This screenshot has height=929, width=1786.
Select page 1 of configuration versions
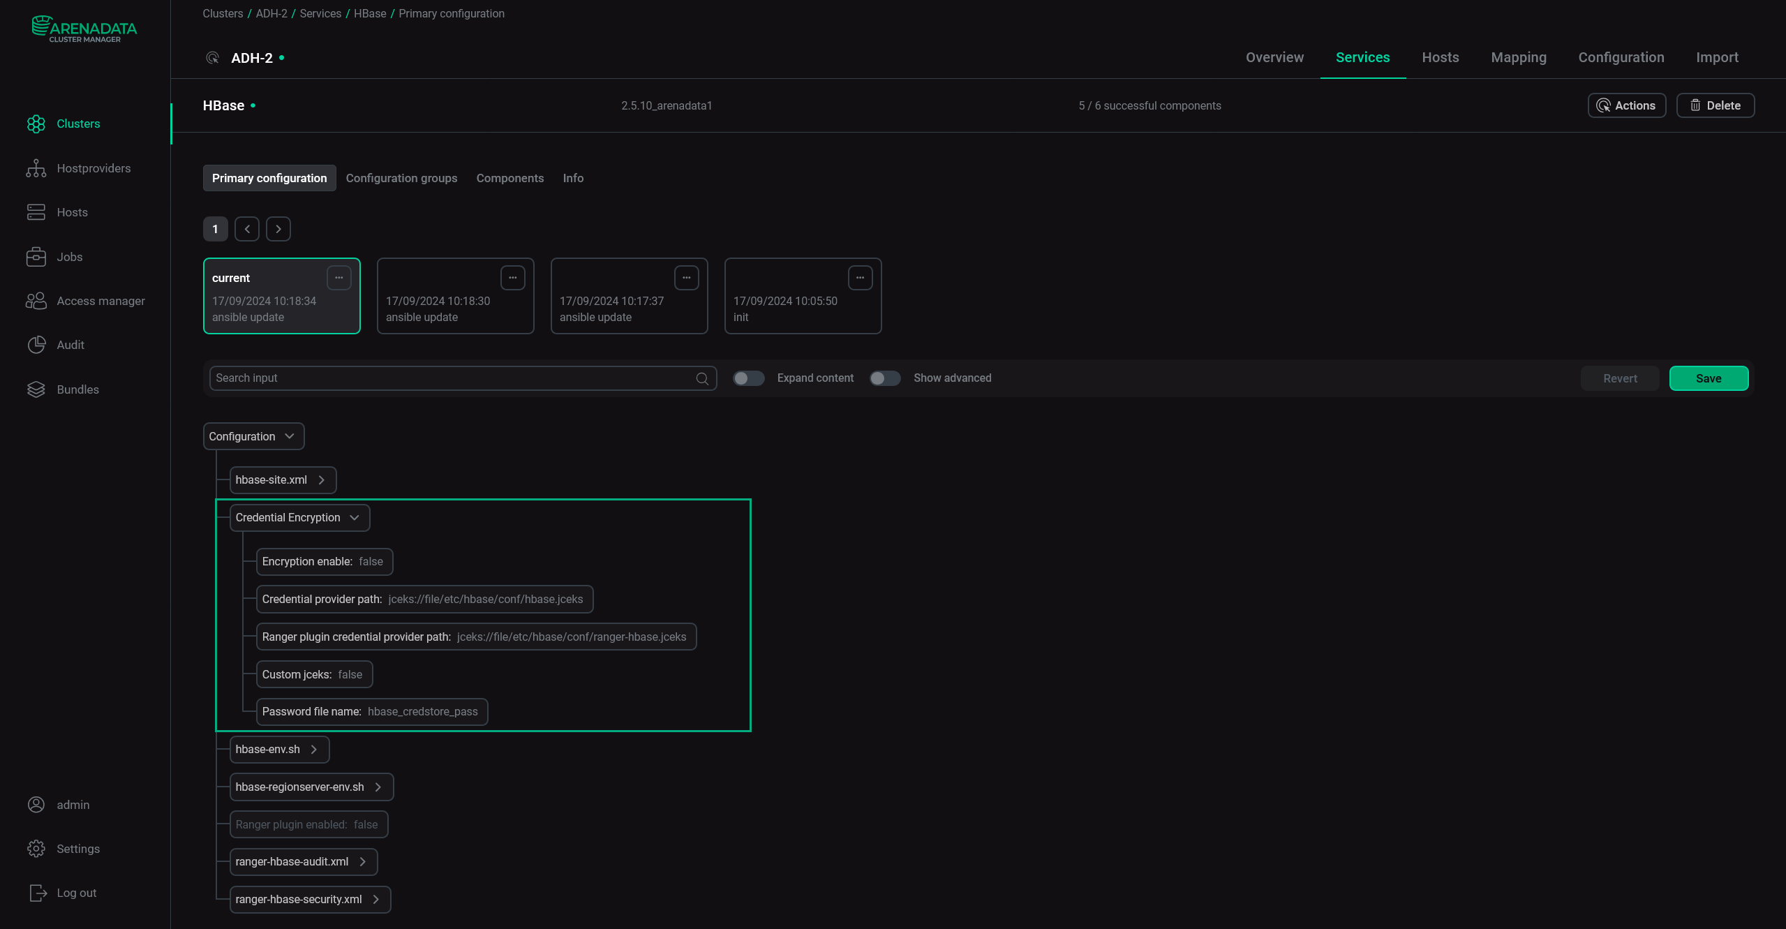216,229
